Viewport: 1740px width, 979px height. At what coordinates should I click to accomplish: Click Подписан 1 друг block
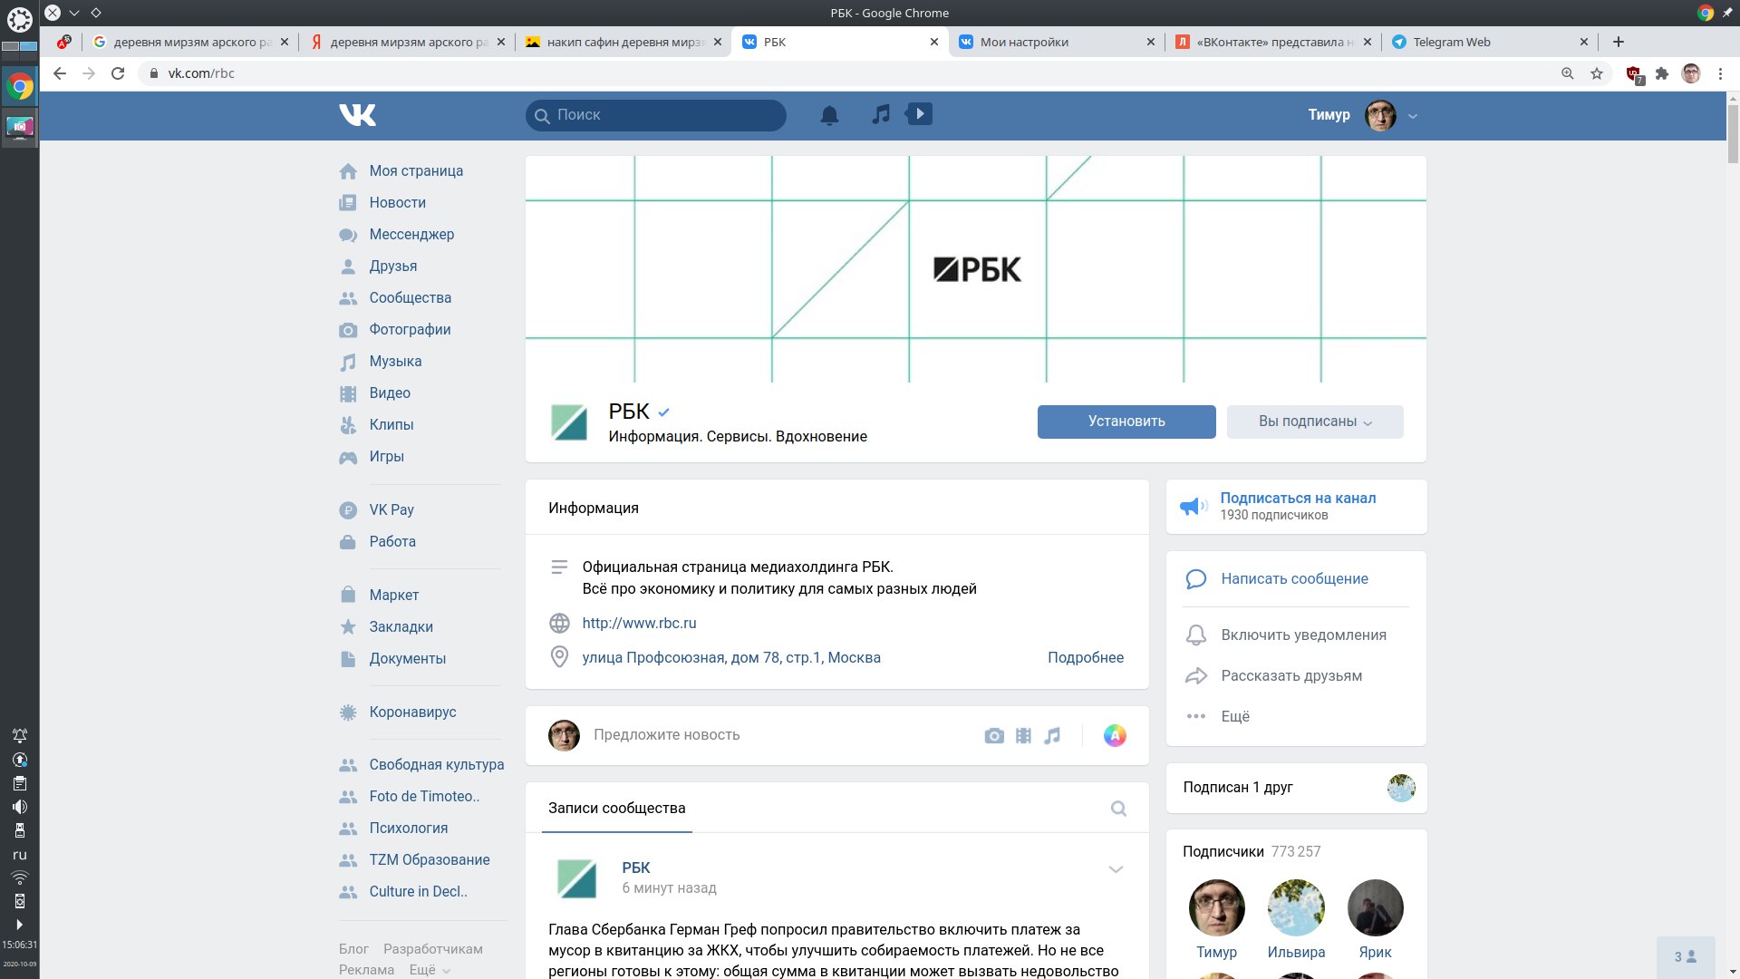[1296, 788]
